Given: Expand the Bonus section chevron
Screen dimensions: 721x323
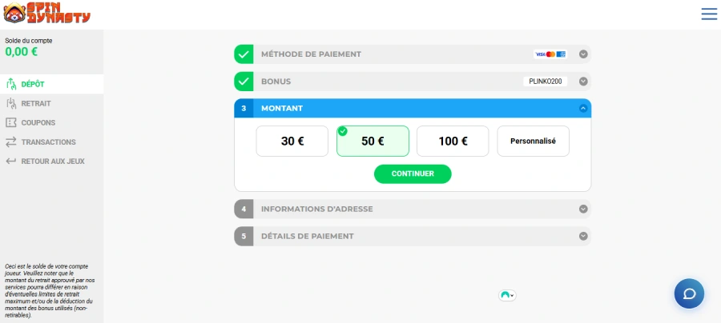Looking at the screenshot, I should (x=584, y=81).
